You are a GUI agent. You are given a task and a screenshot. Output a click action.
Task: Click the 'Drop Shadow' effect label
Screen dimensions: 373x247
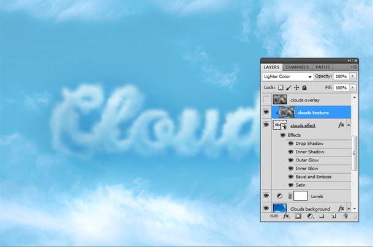[x=309, y=144]
